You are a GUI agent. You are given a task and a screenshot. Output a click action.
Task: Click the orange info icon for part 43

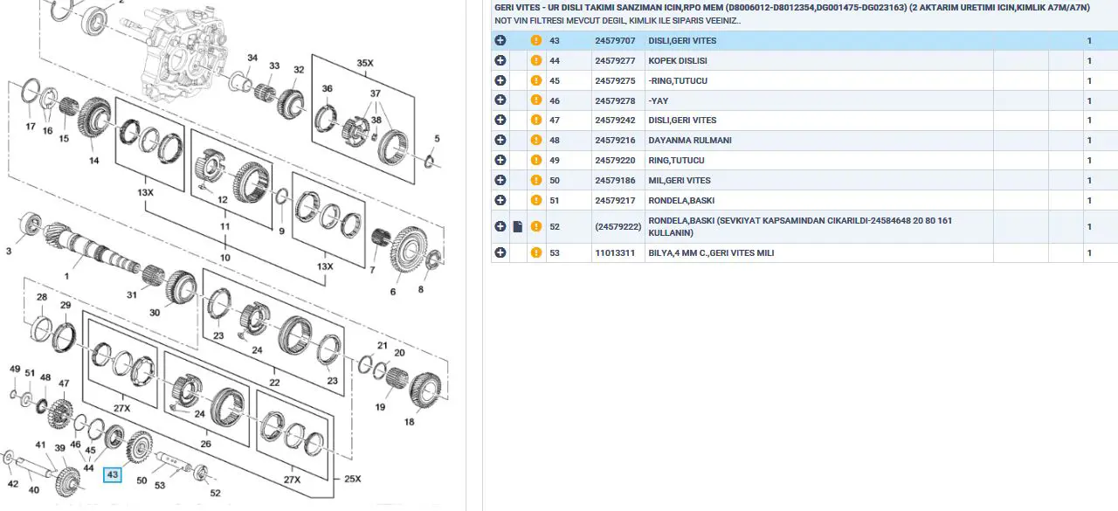(x=536, y=41)
